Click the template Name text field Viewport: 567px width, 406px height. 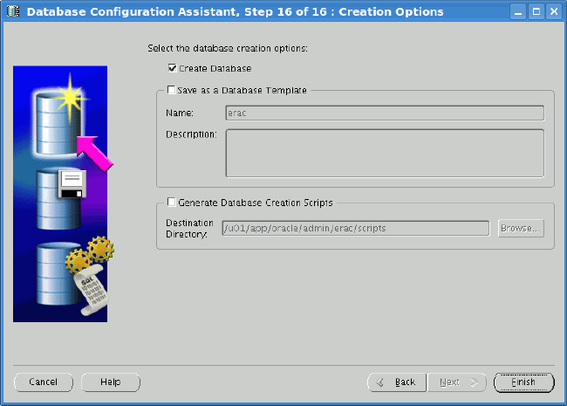(384, 113)
